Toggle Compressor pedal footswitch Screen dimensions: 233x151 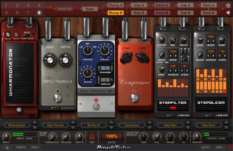click(134, 98)
